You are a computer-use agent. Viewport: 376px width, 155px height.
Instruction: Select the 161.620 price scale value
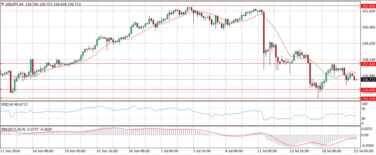(368, 11)
